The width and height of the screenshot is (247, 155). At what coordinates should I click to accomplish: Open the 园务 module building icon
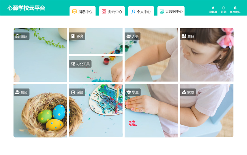17,36
